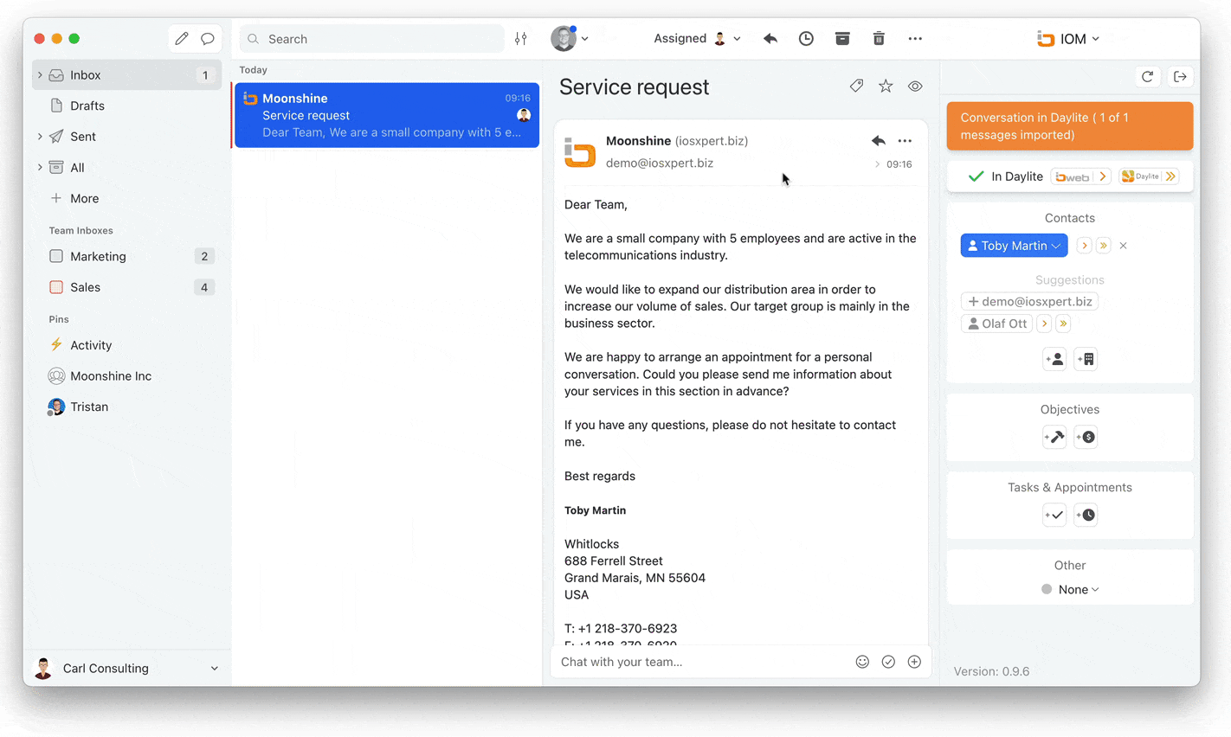This screenshot has height=737, width=1231.
Task: Select suggested contact Olaf Ott
Action: click(996, 324)
